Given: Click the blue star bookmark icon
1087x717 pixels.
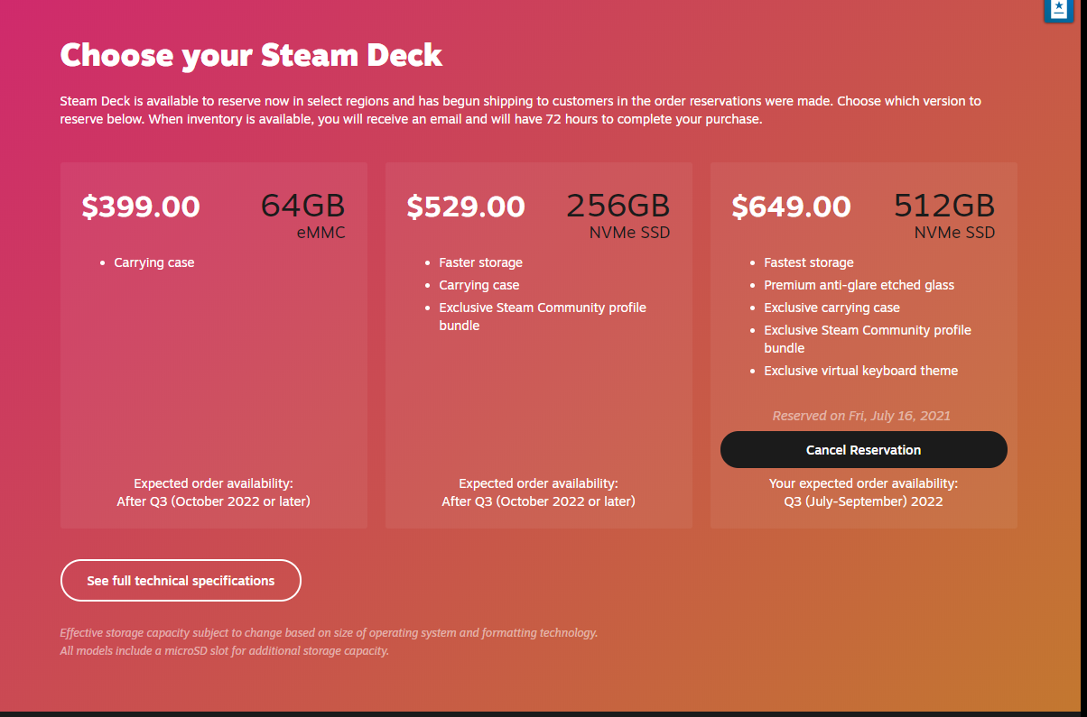Looking at the screenshot, I should 1058,10.
